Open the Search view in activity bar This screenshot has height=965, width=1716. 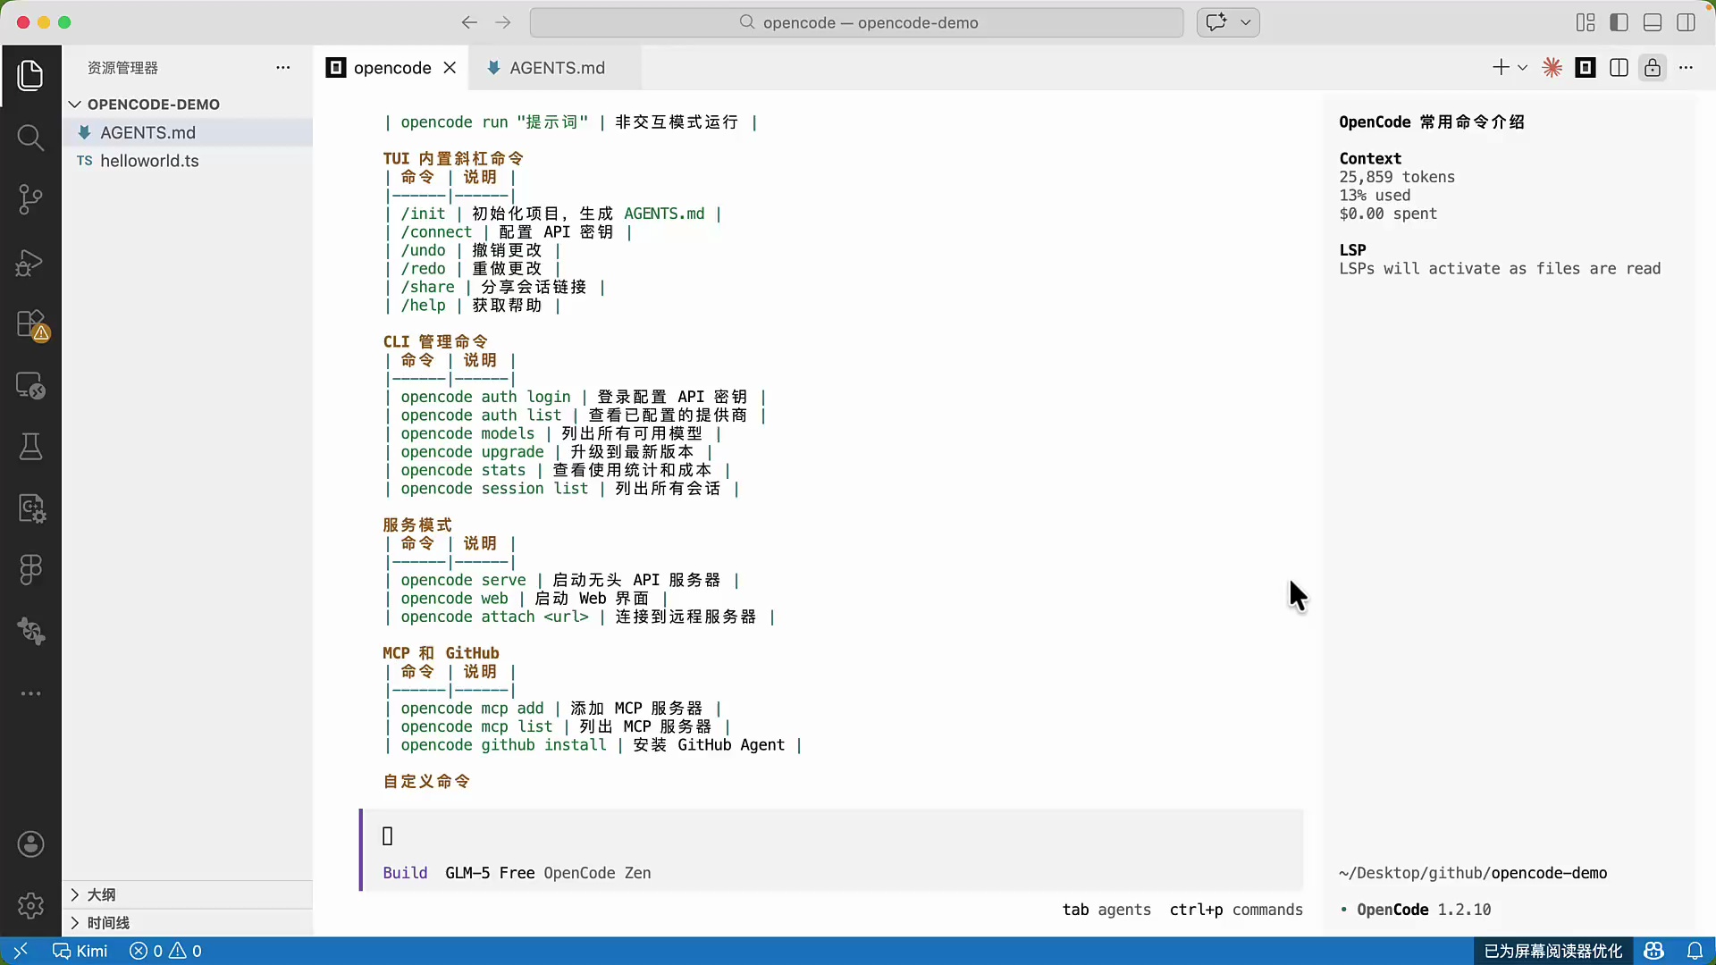click(30, 138)
